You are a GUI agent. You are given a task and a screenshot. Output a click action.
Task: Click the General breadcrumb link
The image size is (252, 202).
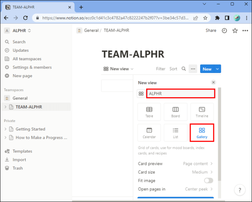(x=91, y=30)
